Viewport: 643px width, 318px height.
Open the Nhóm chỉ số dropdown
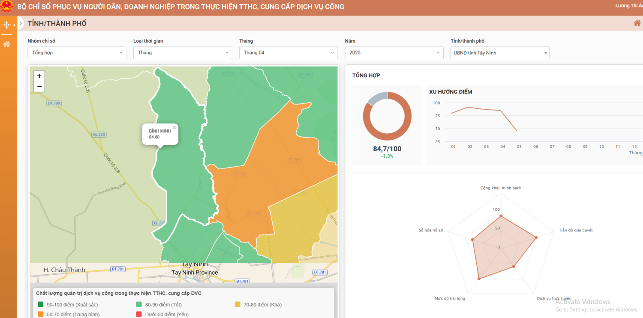[x=77, y=53]
